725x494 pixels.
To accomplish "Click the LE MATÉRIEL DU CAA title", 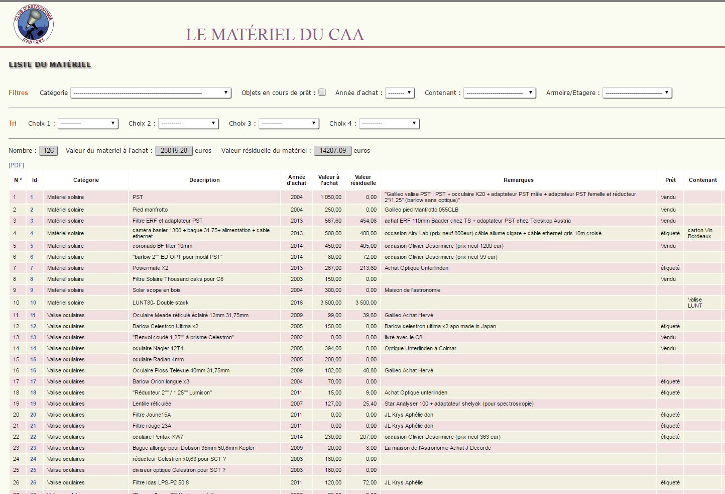I will [275, 34].
